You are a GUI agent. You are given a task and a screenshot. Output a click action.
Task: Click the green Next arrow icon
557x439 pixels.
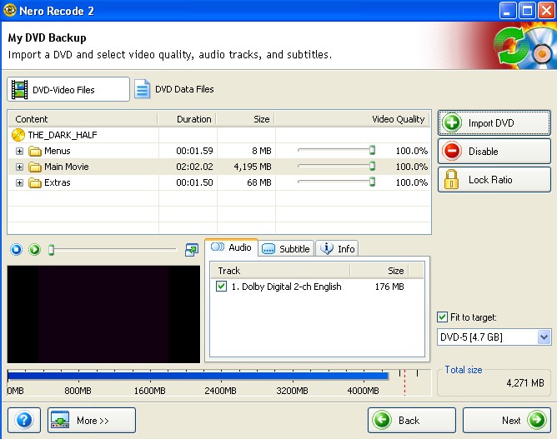[537, 420]
